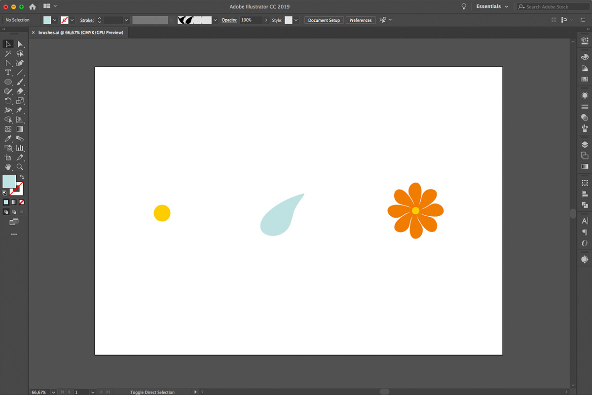Reset default fill and stroke

point(5,193)
